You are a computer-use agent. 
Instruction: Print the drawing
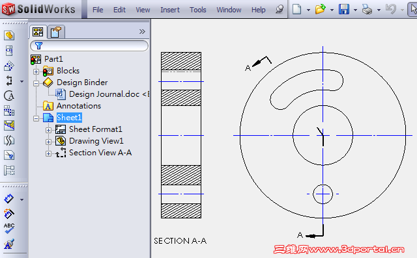pyautogui.click(x=367, y=10)
